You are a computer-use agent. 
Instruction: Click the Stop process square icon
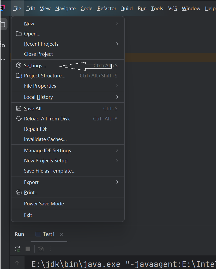pos(28,249)
